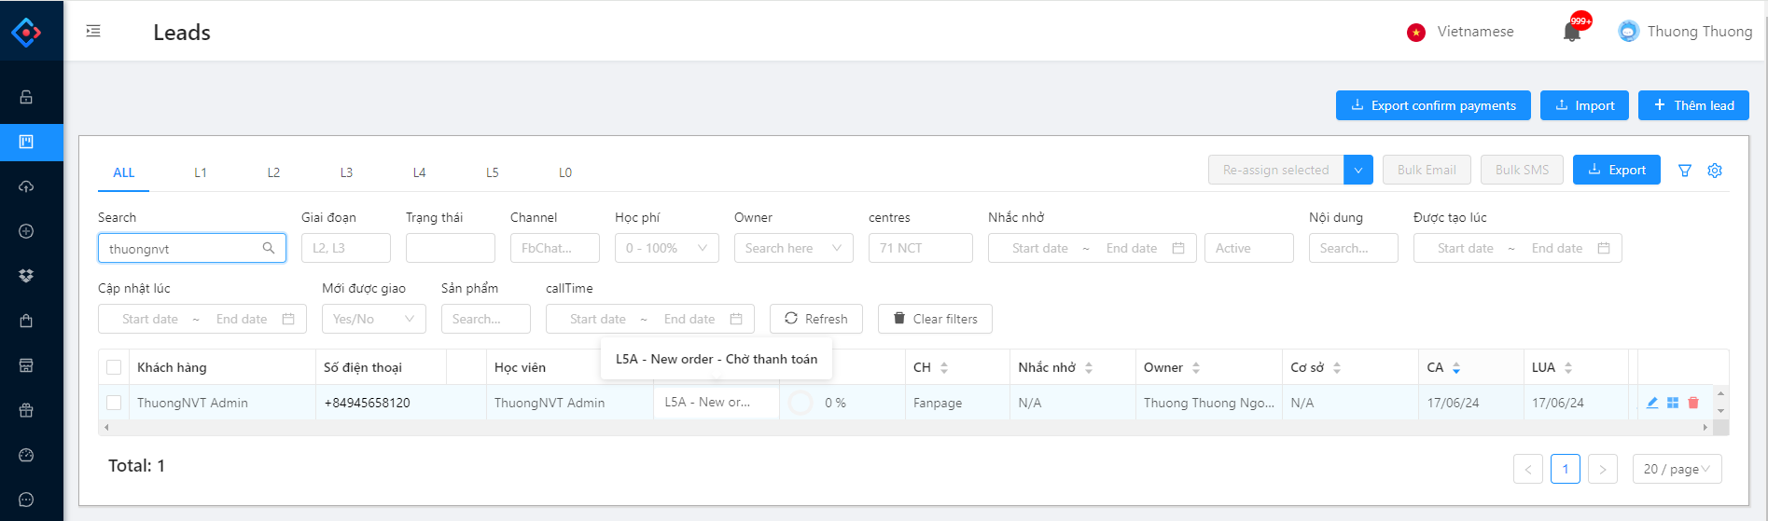The width and height of the screenshot is (1768, 521).
Task: Select the L5 tab
Action: click(x=492, y=172)
